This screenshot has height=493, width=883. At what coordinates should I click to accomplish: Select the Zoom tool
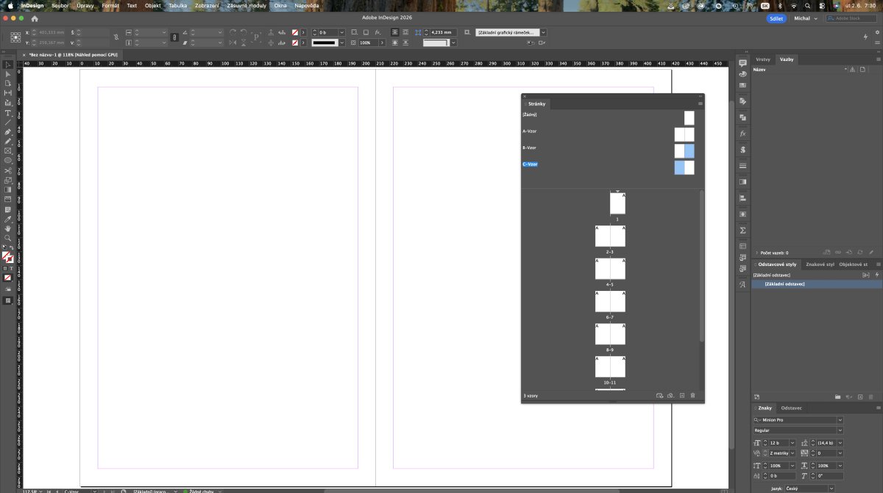coord(8,238)
